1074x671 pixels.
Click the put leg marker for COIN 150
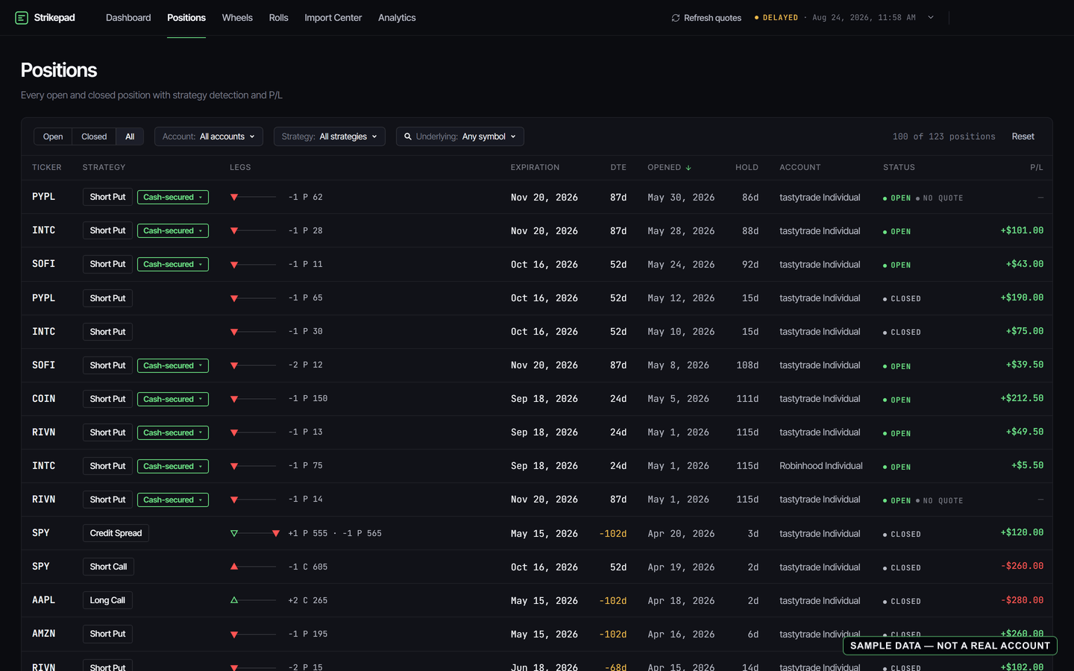point(234,399)
